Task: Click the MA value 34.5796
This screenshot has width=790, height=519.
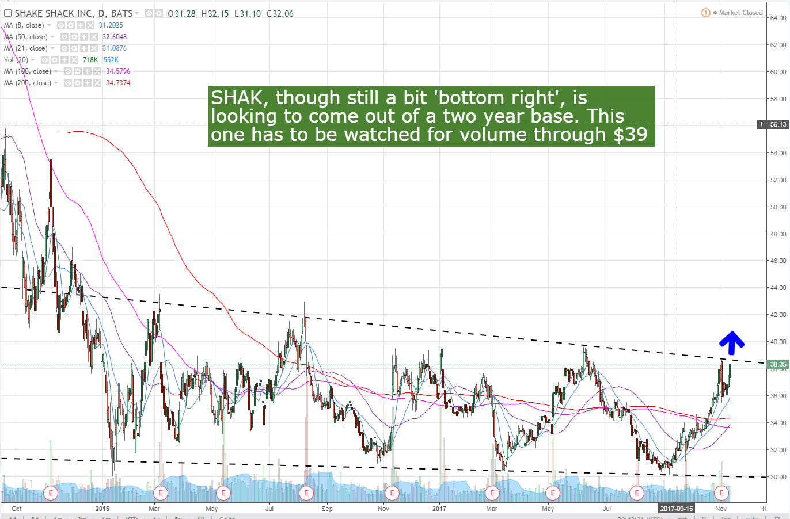Action: coord(118,71)
